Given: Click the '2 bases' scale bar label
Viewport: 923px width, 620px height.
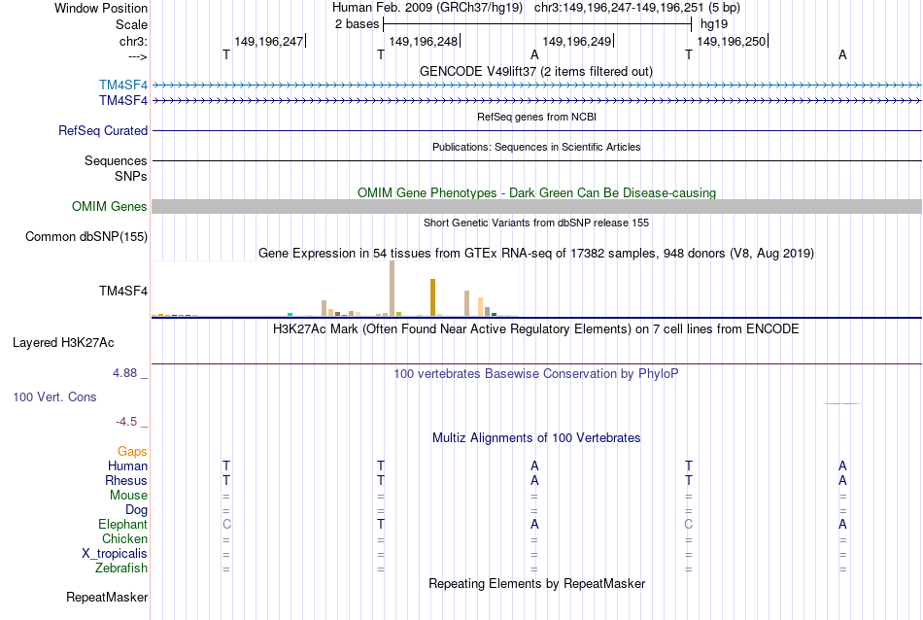Looking at the screenshot, I should click(x=358, y=24).
